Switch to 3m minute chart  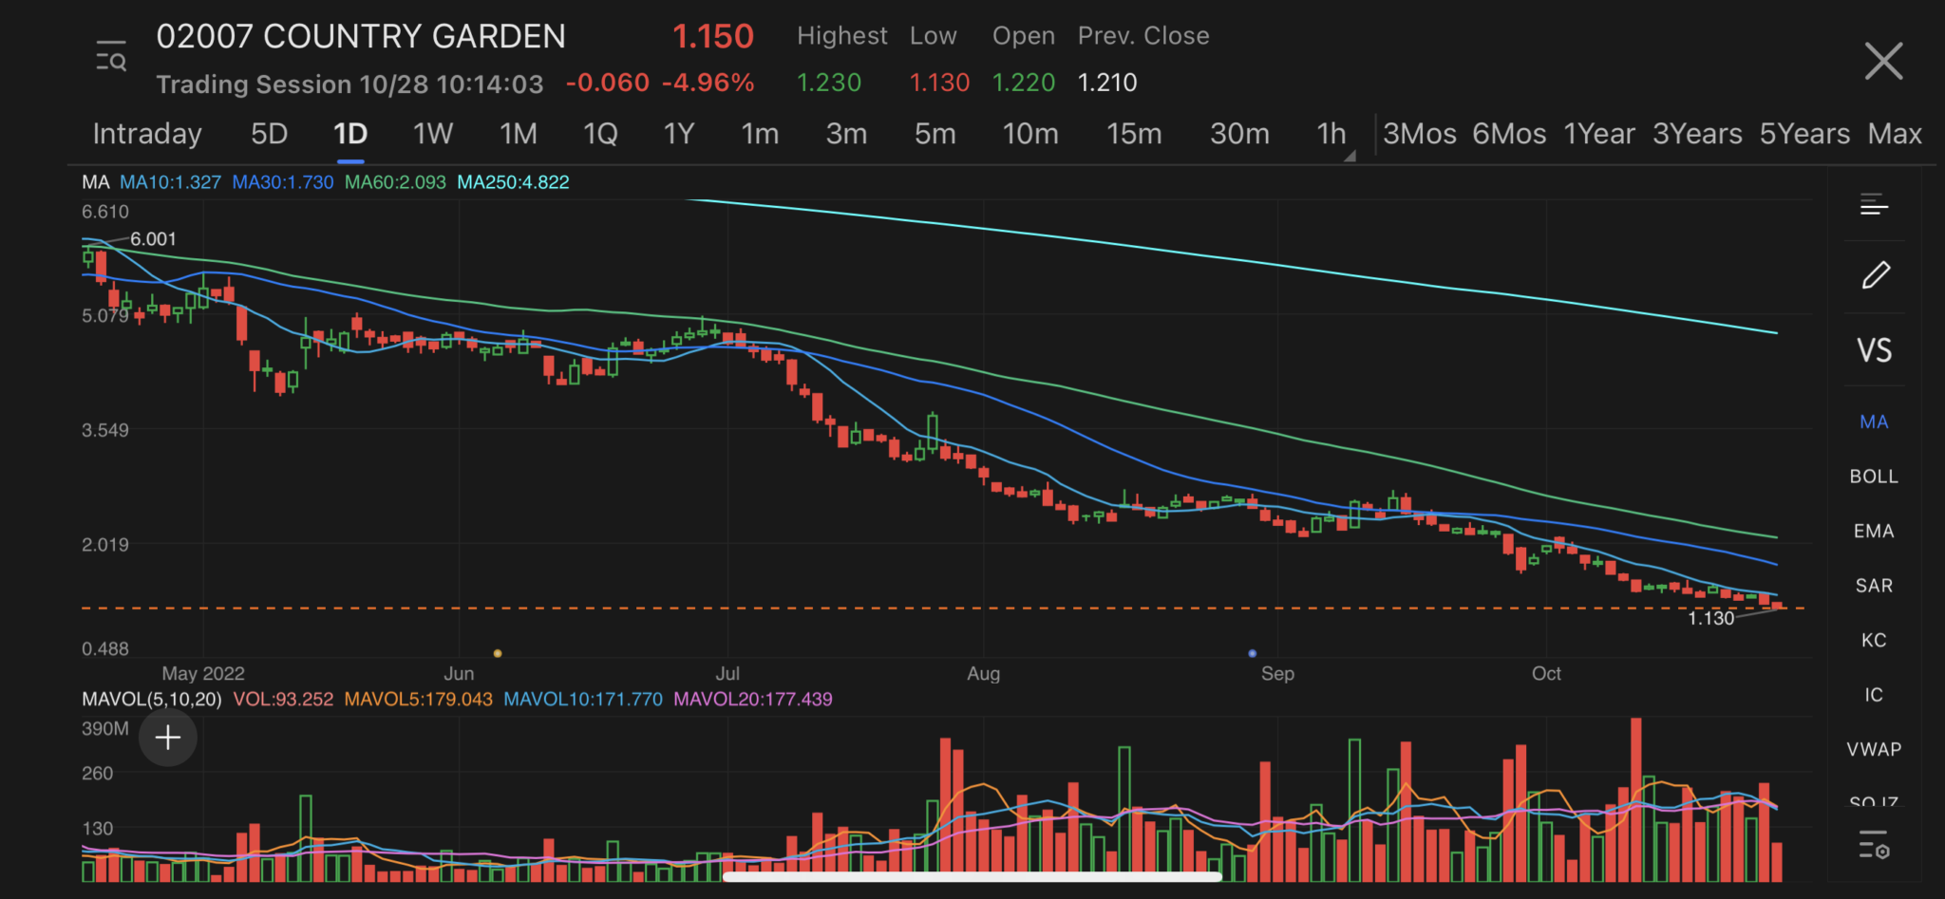click(x=846, y=134)
